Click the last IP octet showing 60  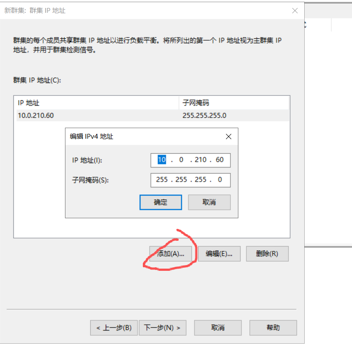click(220, 160)
